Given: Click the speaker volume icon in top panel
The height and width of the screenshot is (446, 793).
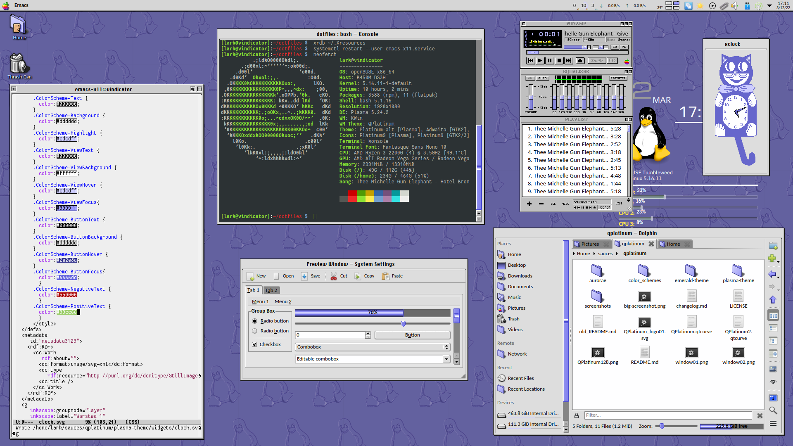Looking at the screenshot, I should coord(734,6).
